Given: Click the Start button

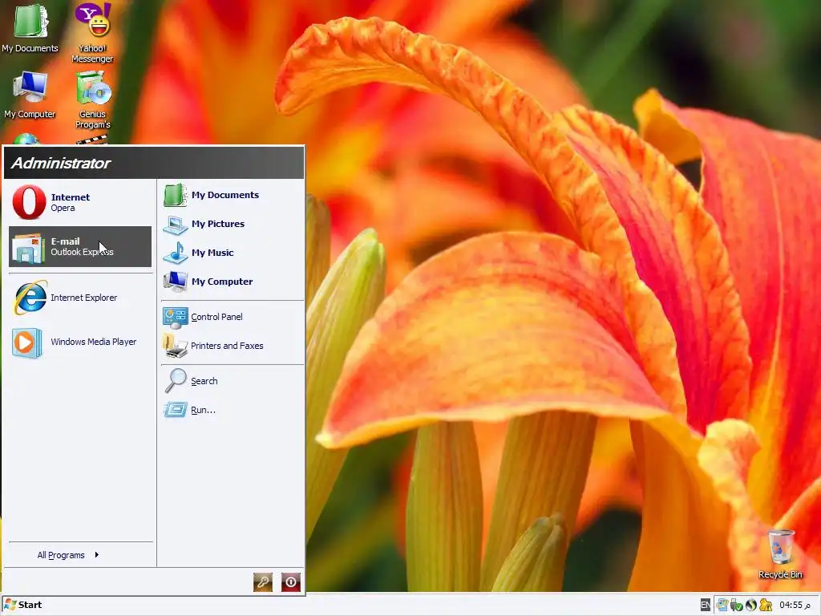Looking at the screenshot, I should [23, 605].
